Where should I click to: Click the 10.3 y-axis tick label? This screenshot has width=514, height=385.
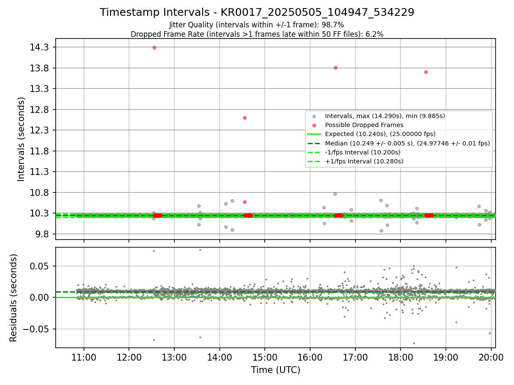pos(39,213)
